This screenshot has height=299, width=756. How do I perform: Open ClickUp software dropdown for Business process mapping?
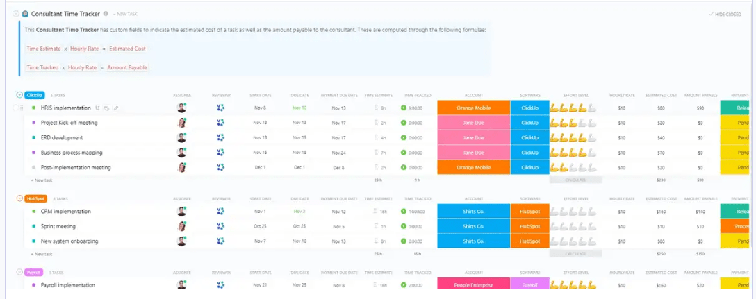tap(530, 153)
